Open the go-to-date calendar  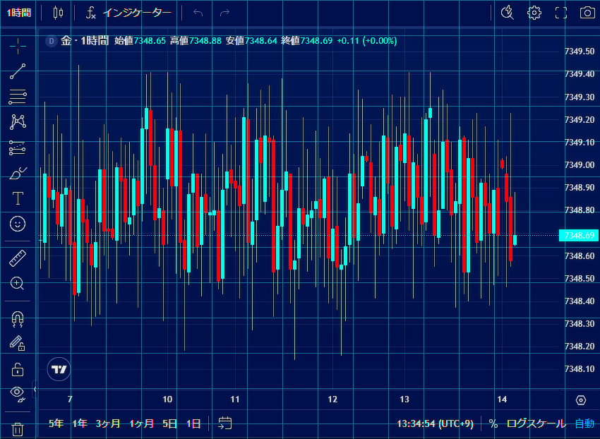pos(225,423)
